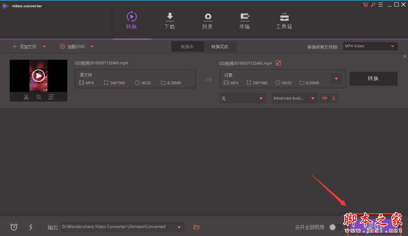This screenshot has width=408, height=236.
Task: Toggle the 合并全部视频 merge switch
Action: coord(336,227)
